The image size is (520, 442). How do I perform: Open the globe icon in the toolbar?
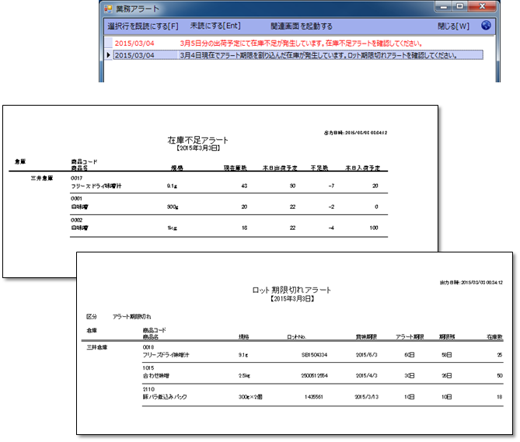(486, 26)
